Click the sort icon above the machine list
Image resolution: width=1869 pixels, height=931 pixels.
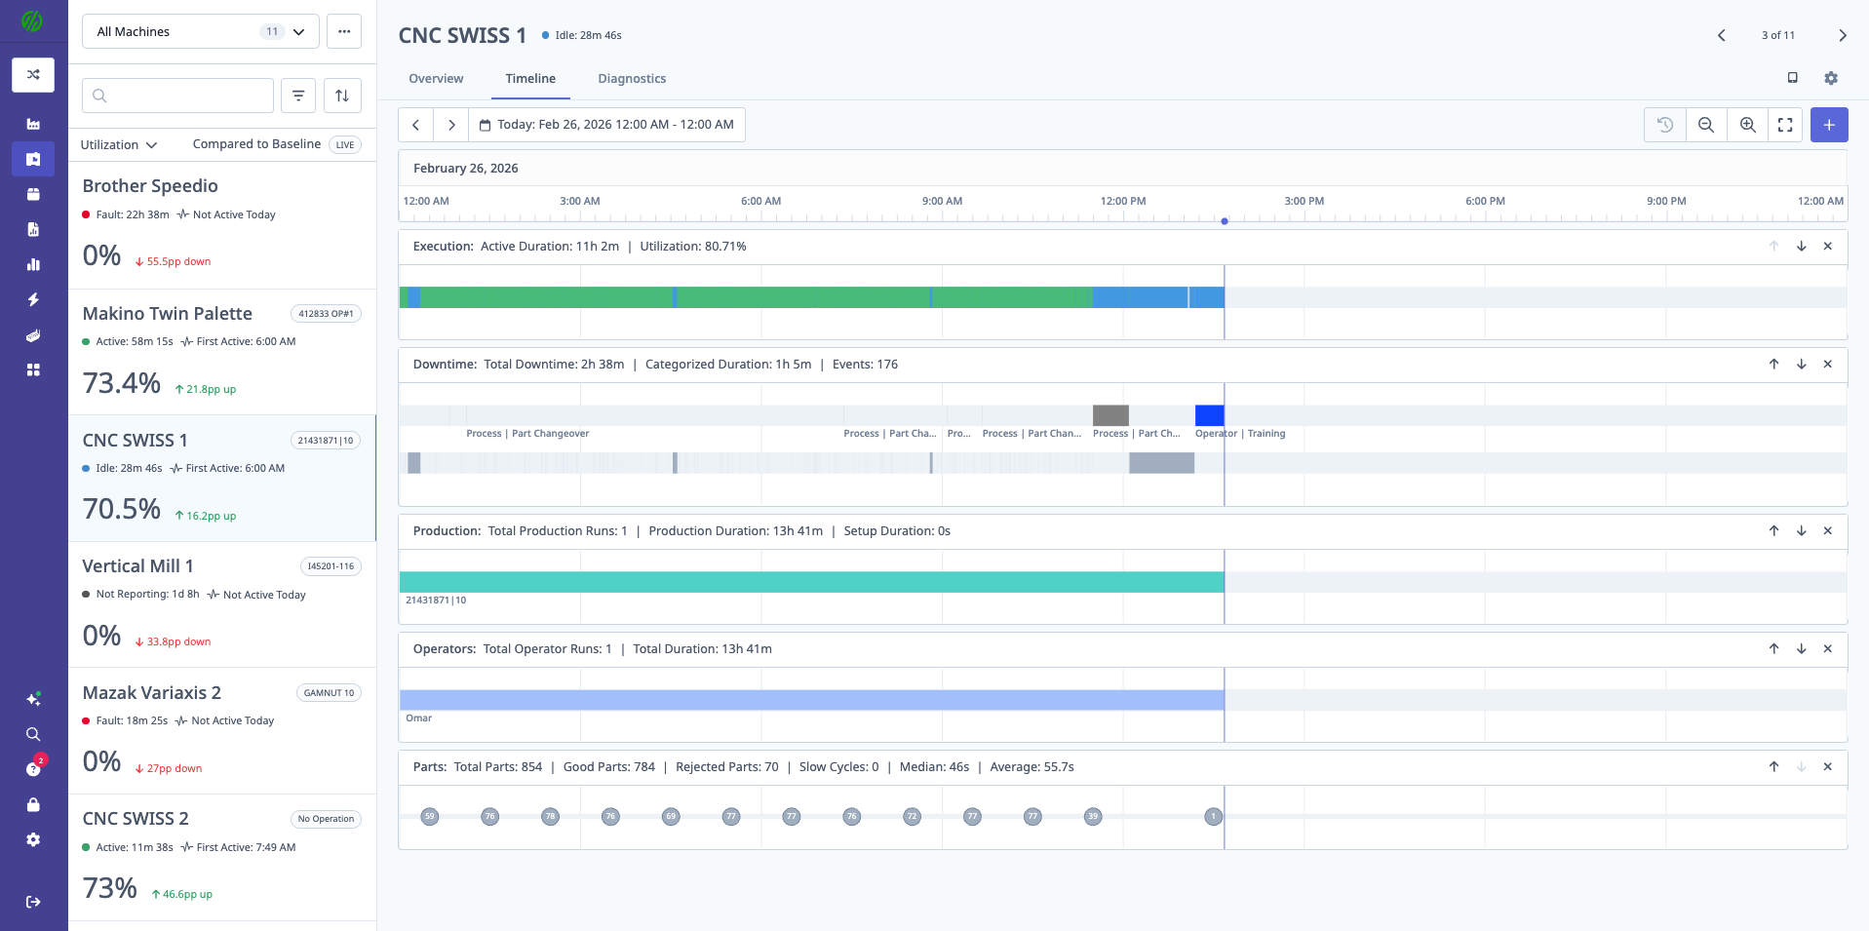pos(342,95)
